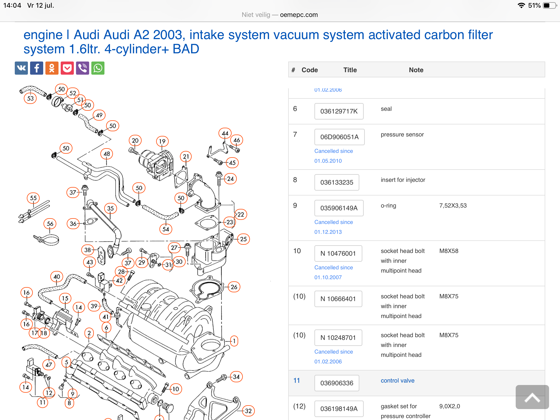Image resolution: width=560 pixels, height=420 pixels.
Task: Select diagram callout 23
Action: pos(230,222)
